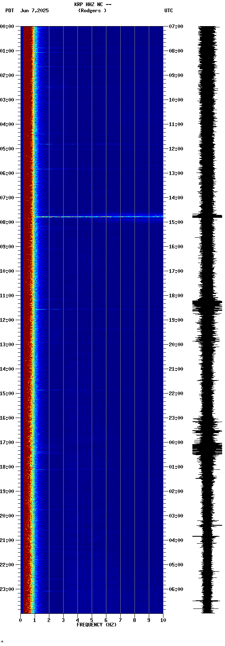The image size is (225, 646).
Task: Click the large seismogram burst after 00:00 UTC
Action: pos(207,449)
